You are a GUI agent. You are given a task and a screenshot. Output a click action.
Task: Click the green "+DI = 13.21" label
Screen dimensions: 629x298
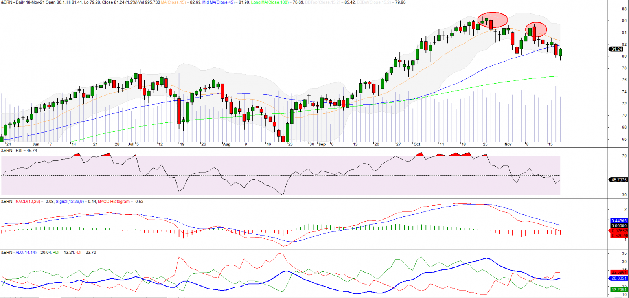pyautogui.click(x=63, y=253)
